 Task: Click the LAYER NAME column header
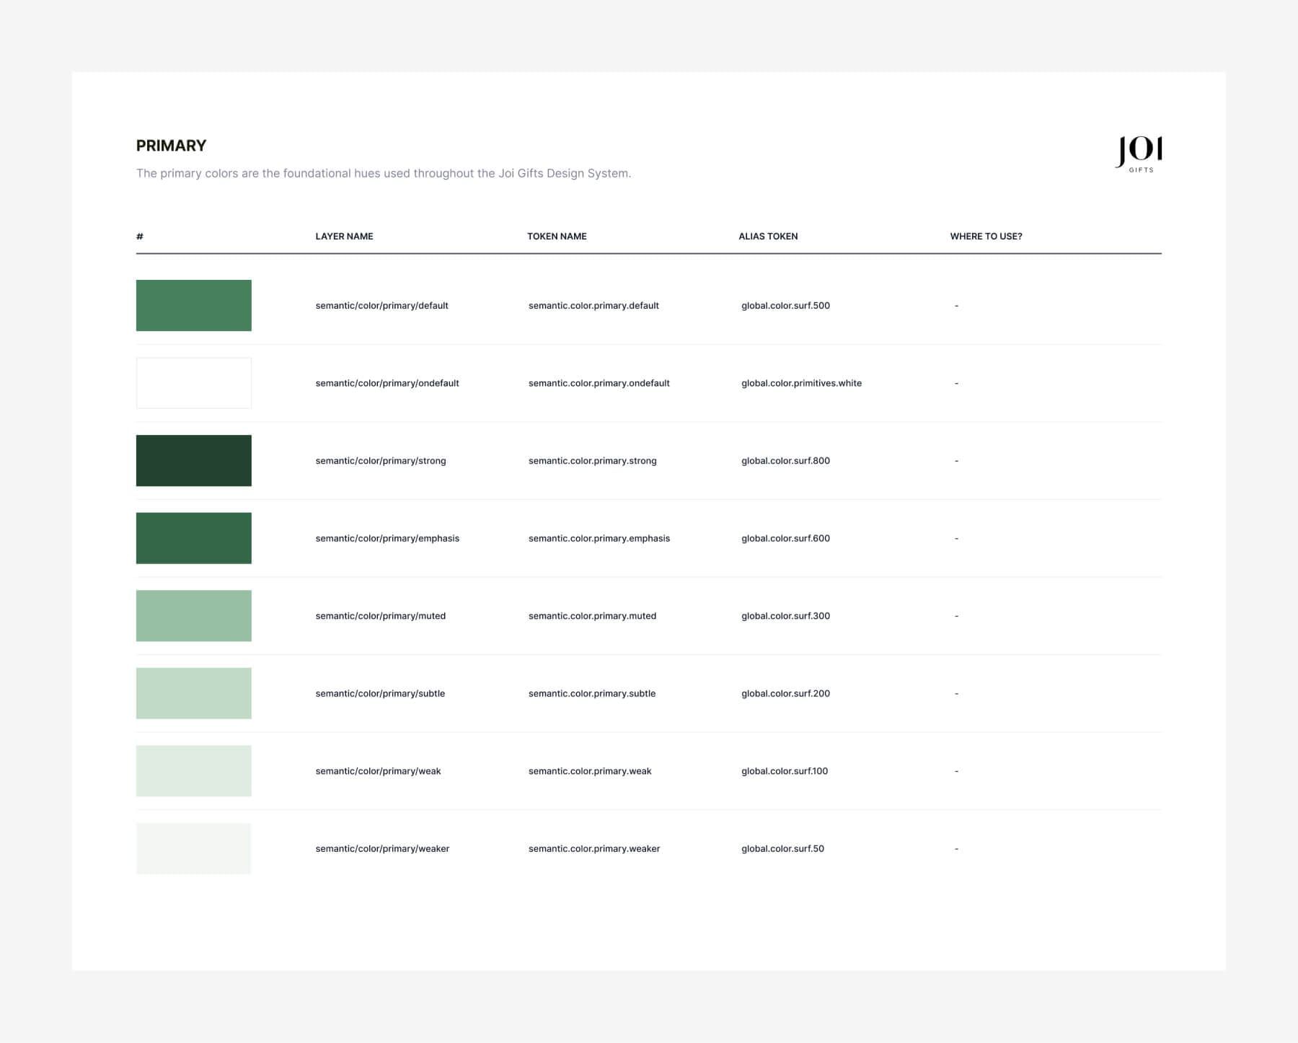(344, 237)
